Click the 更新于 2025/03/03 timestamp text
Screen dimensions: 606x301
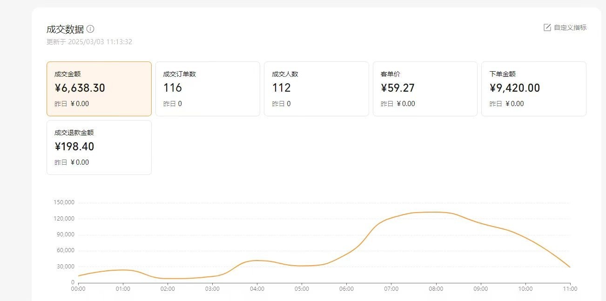pos(89,42)
